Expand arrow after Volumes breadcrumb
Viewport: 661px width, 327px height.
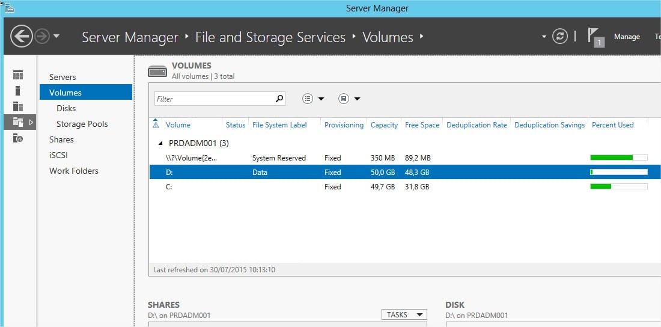point(421,37)
